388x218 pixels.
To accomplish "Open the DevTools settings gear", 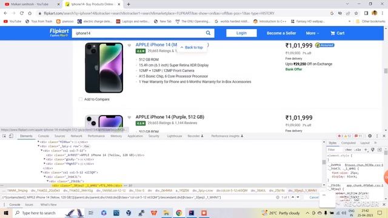I will (x=370, y=136).
